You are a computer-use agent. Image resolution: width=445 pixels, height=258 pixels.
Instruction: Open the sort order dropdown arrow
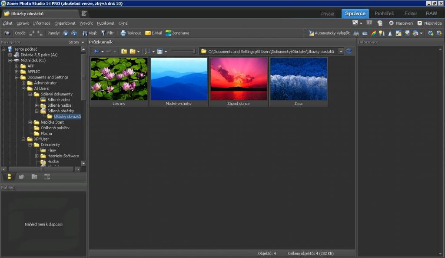[153, 52]
